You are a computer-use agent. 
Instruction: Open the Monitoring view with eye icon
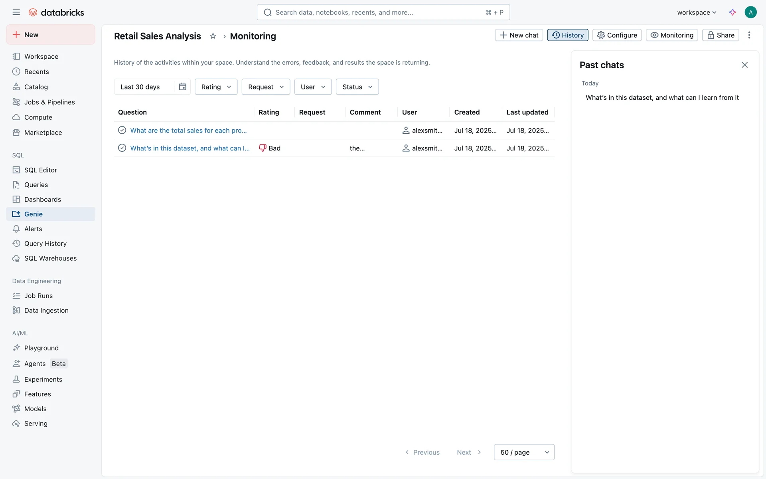pos(672,35)
